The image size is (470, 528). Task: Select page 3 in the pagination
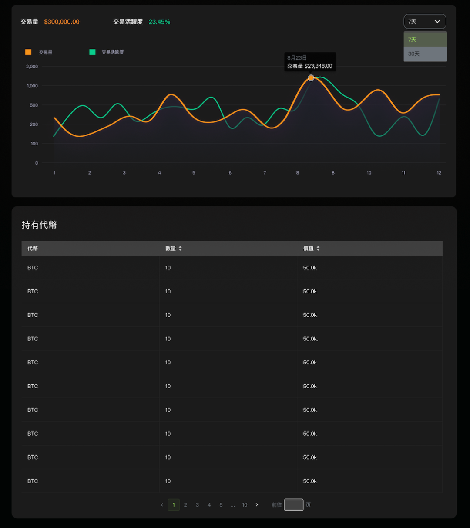click(197, 505)
